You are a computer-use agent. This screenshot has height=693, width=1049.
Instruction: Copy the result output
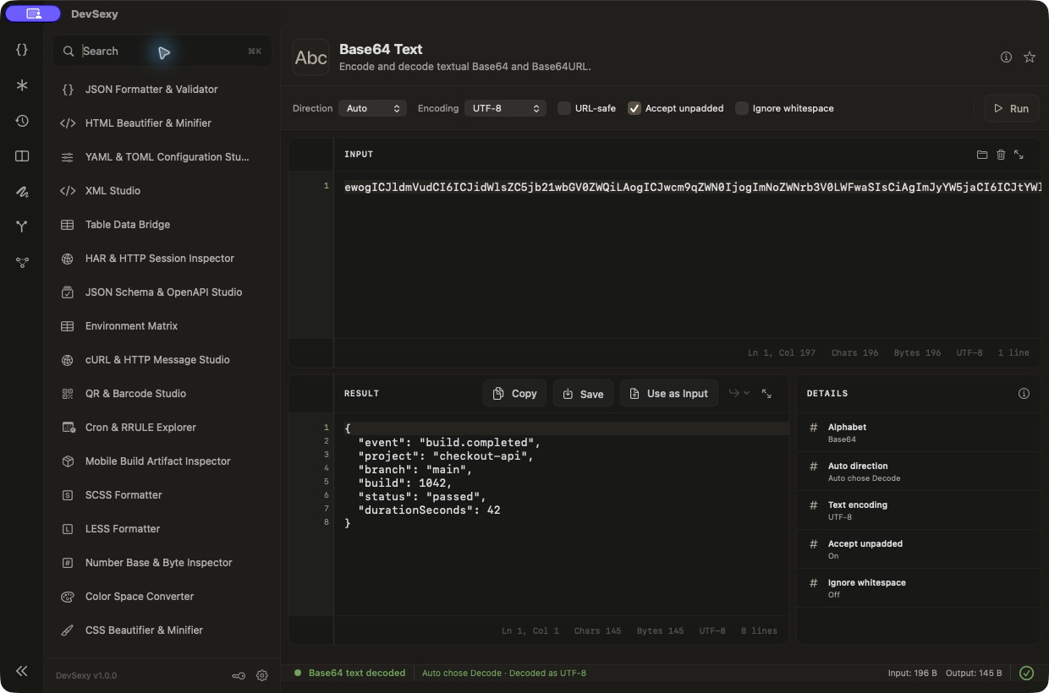514,393
